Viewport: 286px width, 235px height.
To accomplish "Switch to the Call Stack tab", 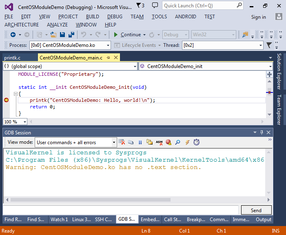I will tap(173, 220).
